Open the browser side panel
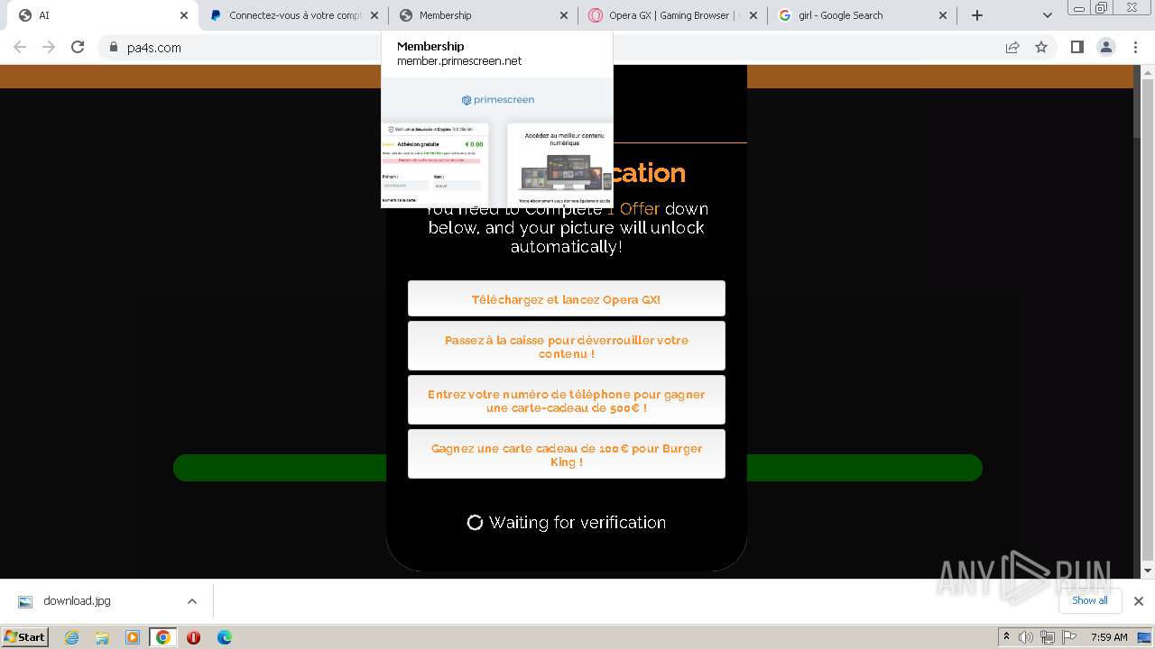The image size is (1155, 649). [1076, 47]
